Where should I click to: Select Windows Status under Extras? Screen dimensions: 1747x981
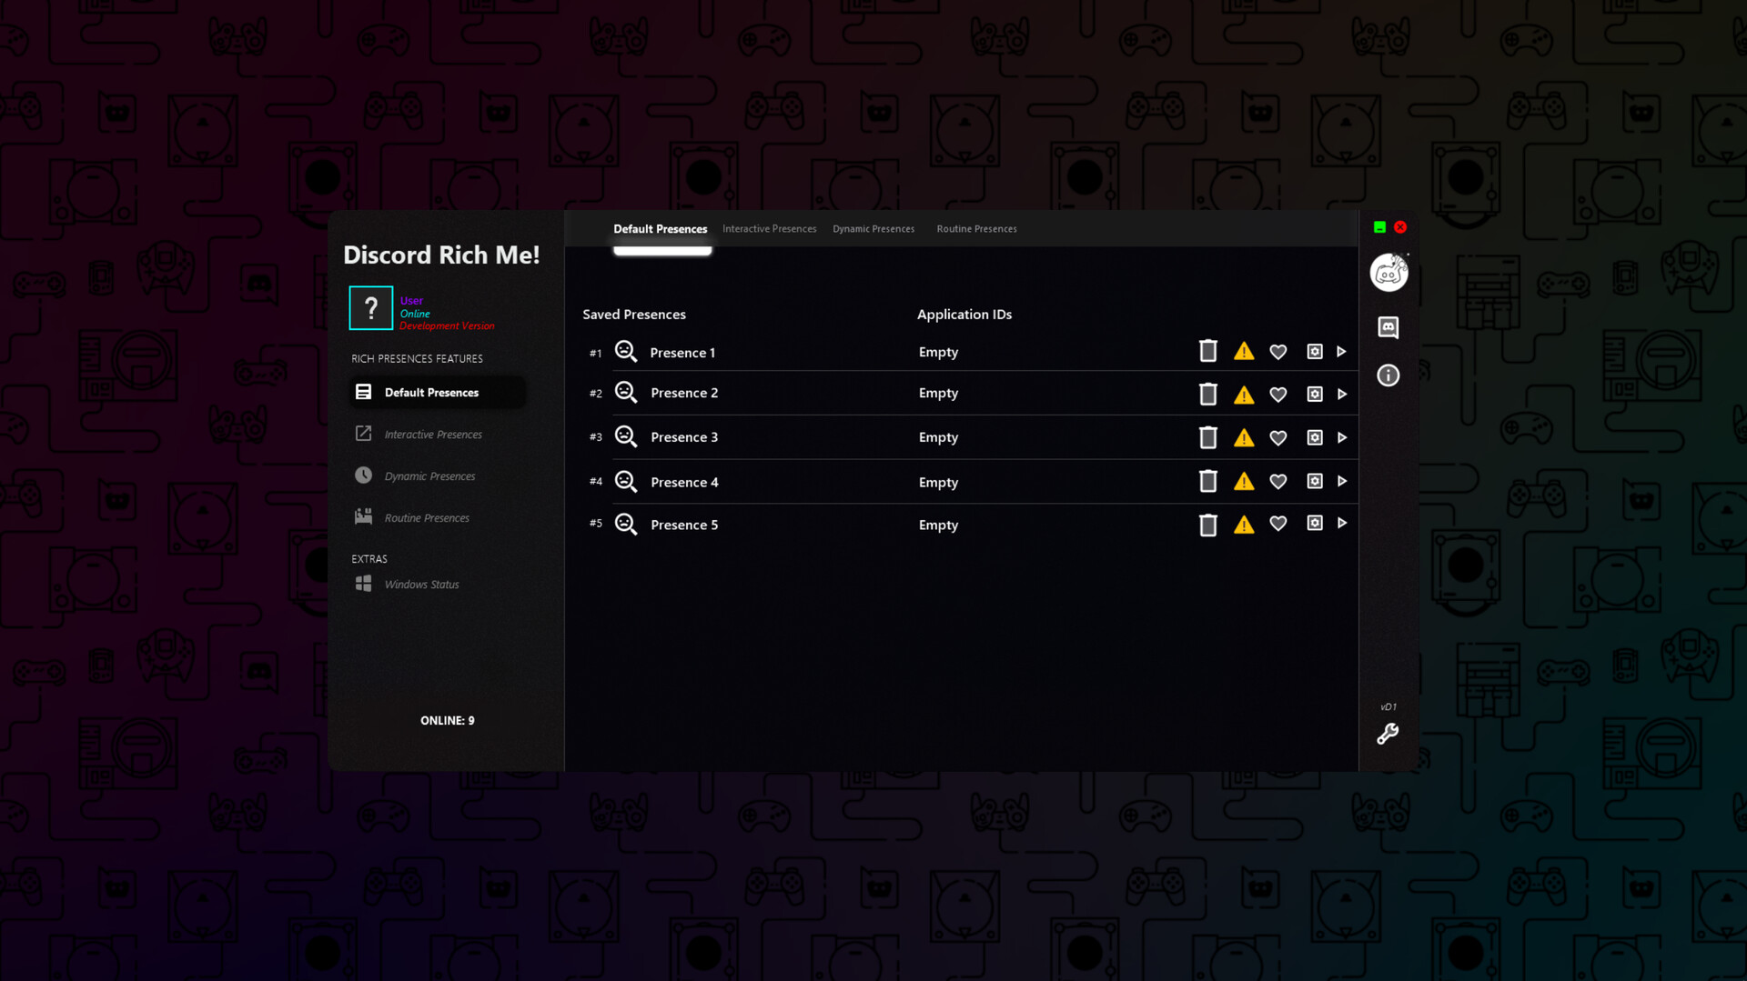(x=421, y=584)
